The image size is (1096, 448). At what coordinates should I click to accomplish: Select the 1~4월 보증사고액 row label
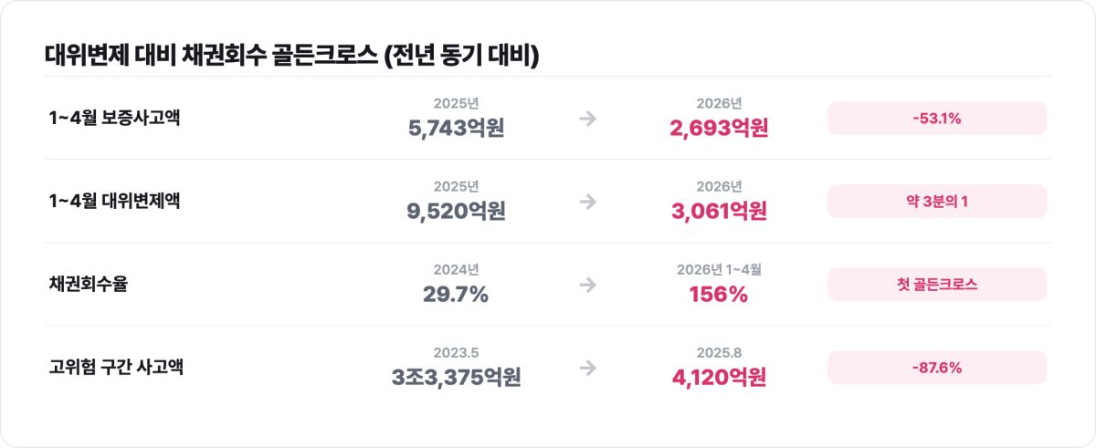tap(114, 118)
